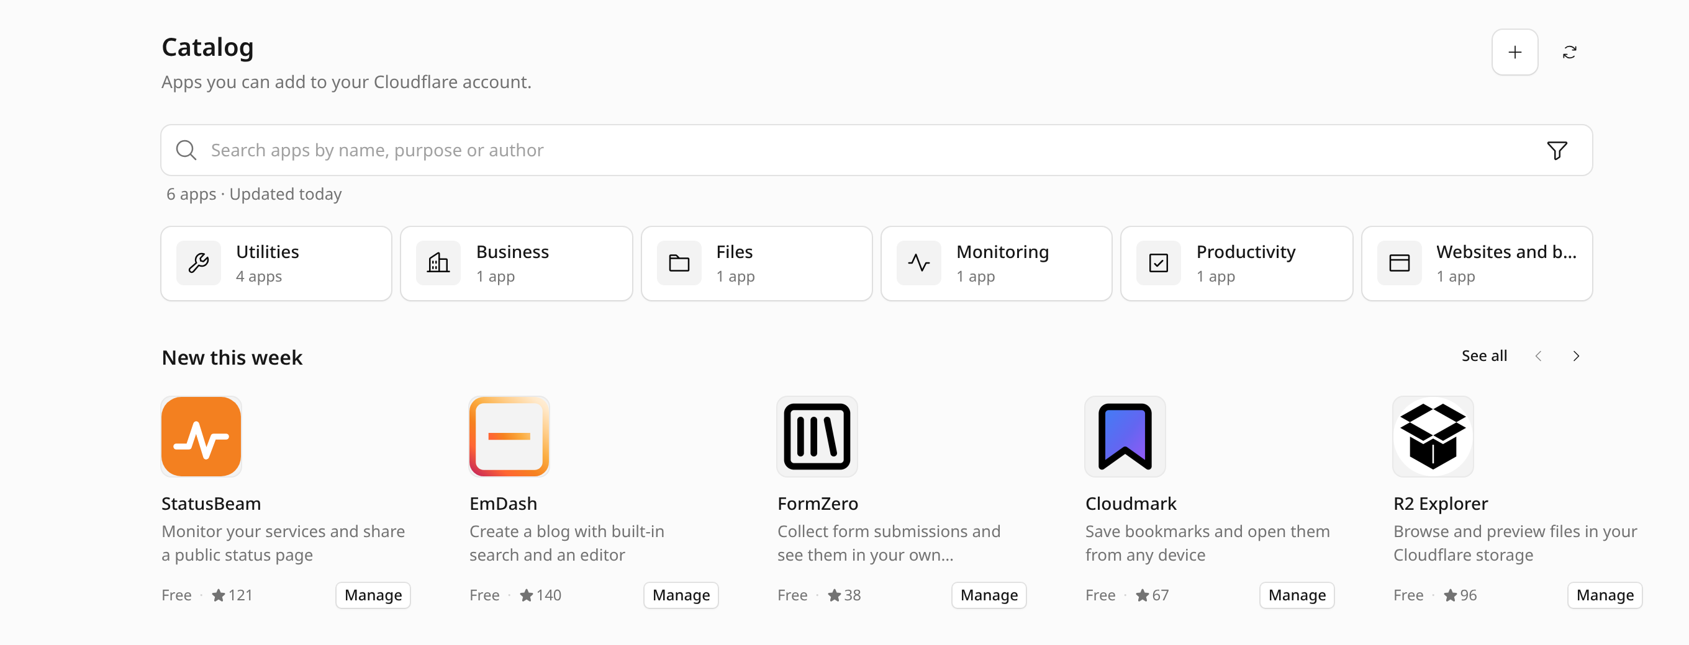This screenshot has width=1689, height=645.
Task: Go to next carousel page chevron
Action: (1576, 356)
